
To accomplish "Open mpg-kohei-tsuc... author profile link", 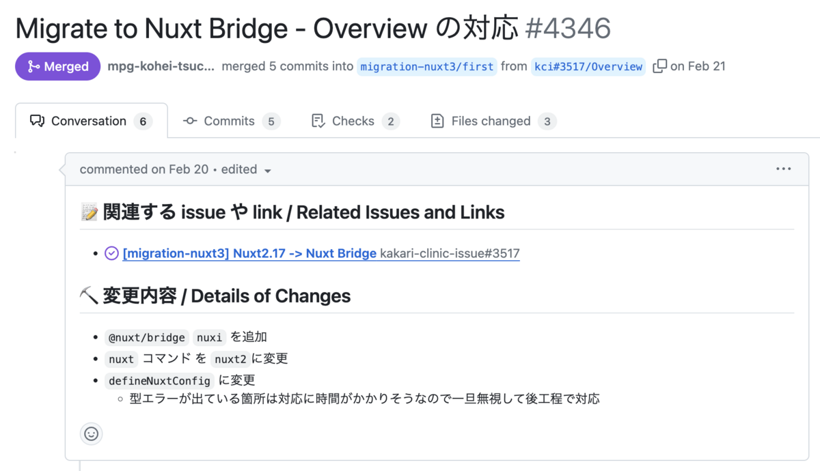I will [161, 66].
